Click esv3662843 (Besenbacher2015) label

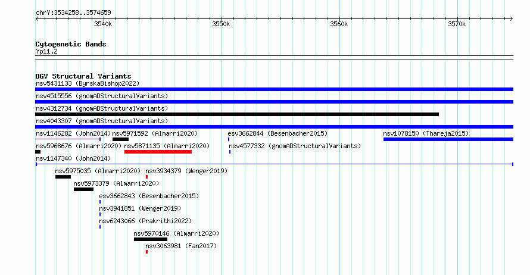pos(149,196)
